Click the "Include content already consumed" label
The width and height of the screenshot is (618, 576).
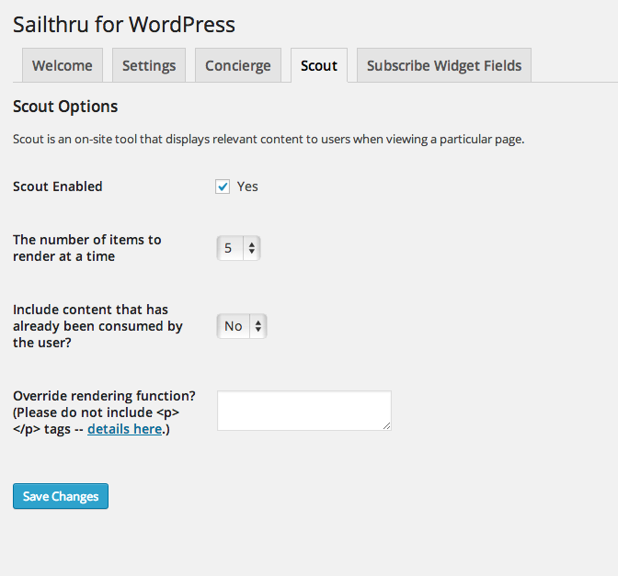[x=97, y=326]
